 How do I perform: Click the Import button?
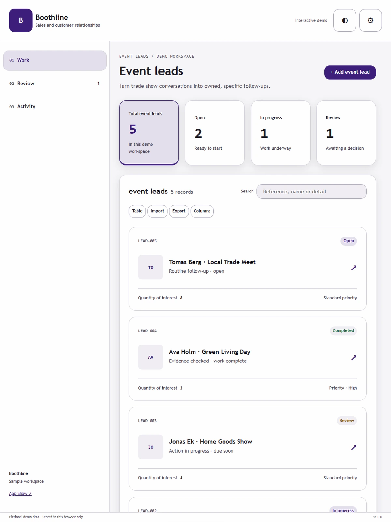[157, 211]
